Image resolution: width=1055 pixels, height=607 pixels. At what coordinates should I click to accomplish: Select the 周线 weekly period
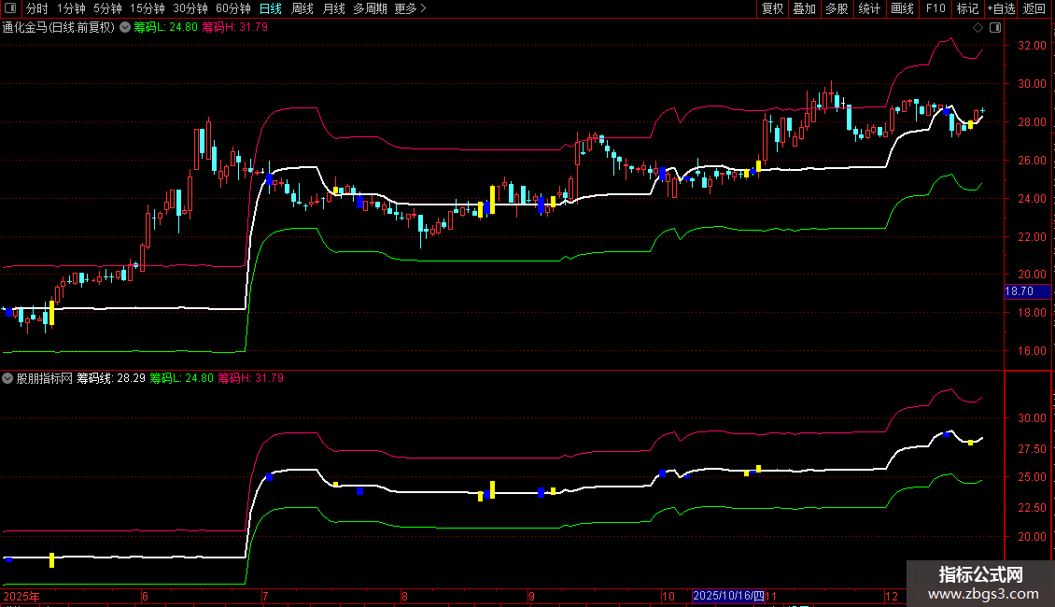302,8
